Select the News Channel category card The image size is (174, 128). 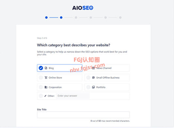pyautogui.click(x=107, y=68)
